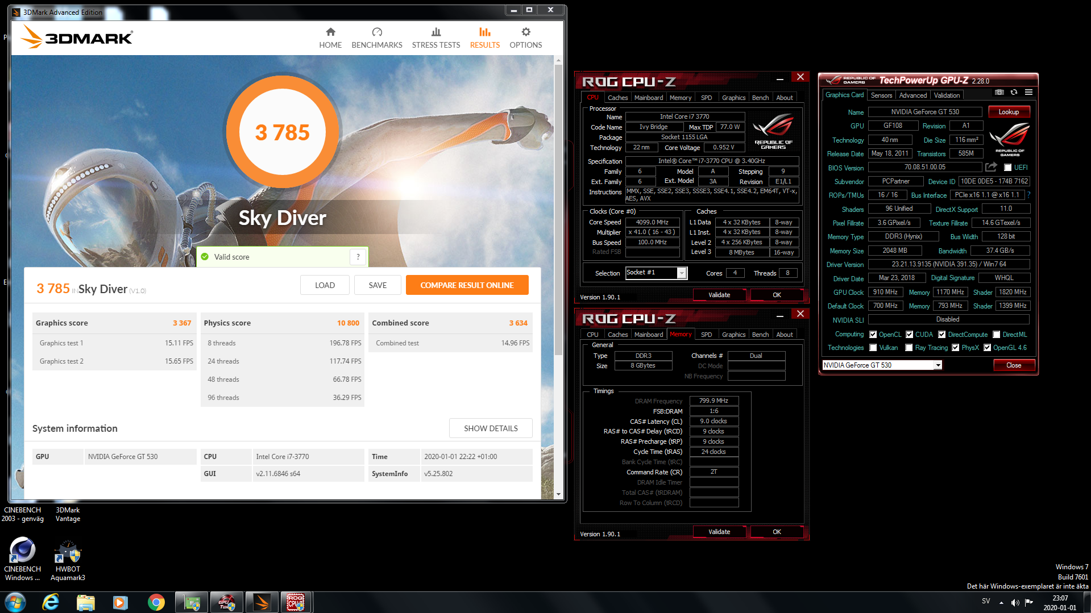
Task: Click COMPARE RESULT ONLINE button
Action: click(x=467, y=285)
